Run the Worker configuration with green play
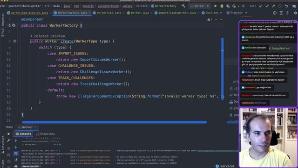The image size is (298, 168). [x=216, y=6]
